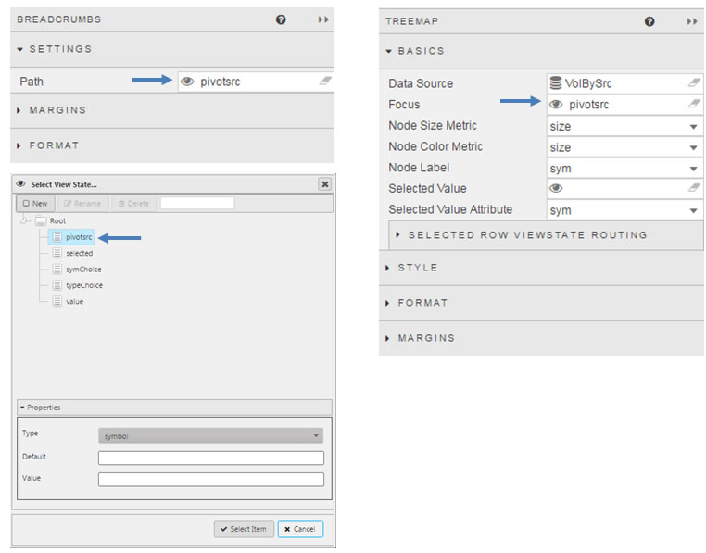706x553 pixels.
Task: Click the eye icon in Path field
Action: click(187, 82)
